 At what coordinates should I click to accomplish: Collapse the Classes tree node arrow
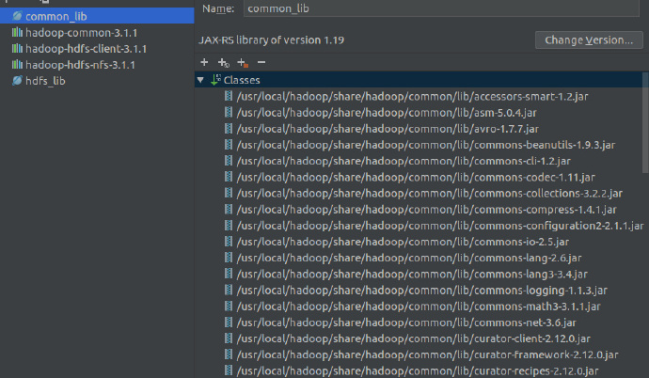201,80
